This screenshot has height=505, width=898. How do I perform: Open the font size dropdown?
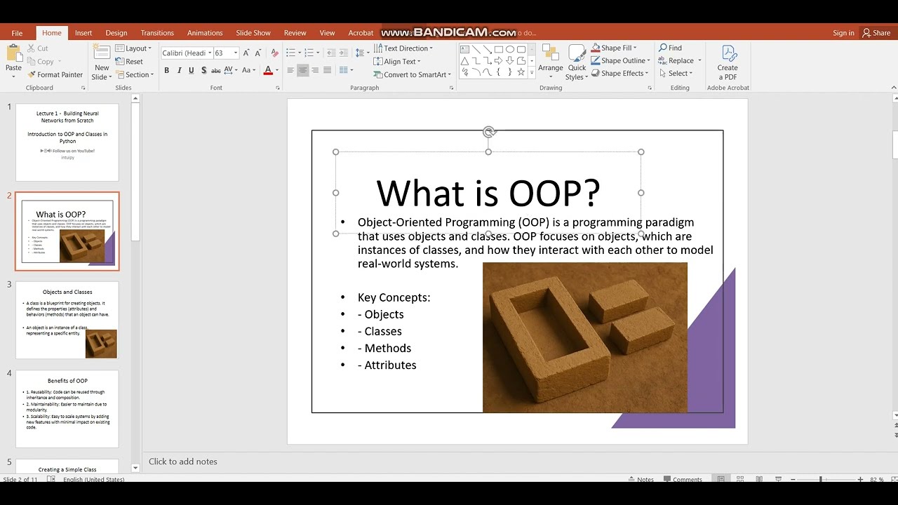tap(236, 53)
